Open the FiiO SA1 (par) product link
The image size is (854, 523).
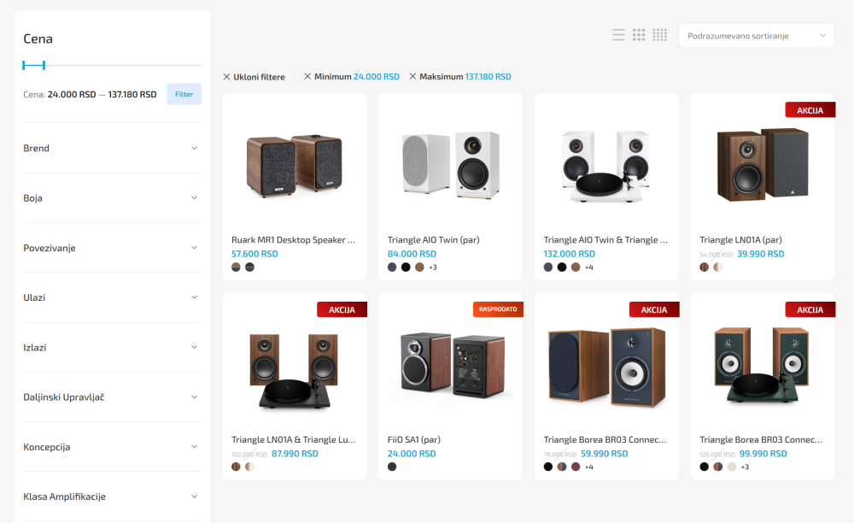tap(414, 439)
